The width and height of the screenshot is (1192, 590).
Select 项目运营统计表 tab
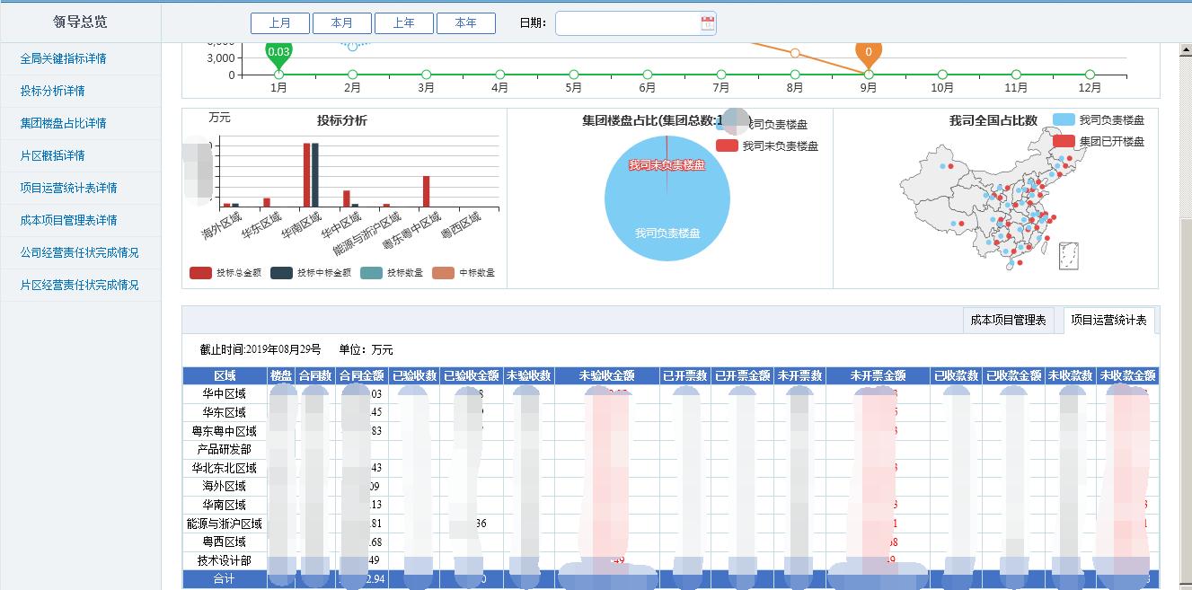pyautogui.click(x=1108, y=321)
